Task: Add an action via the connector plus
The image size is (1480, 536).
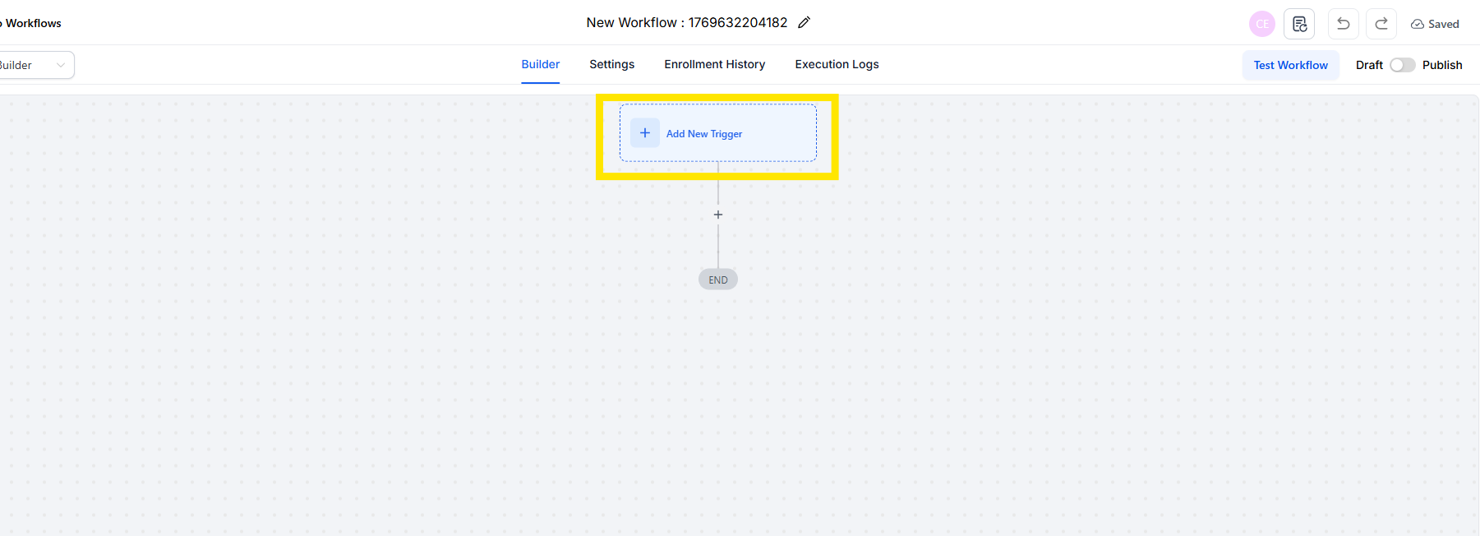Action: pyautogui.click(x=718, y=215)
